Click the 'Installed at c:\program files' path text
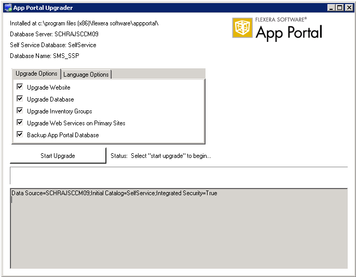Image resolution: width=356 pixels, height=277 pixels. tap(84, 23)
